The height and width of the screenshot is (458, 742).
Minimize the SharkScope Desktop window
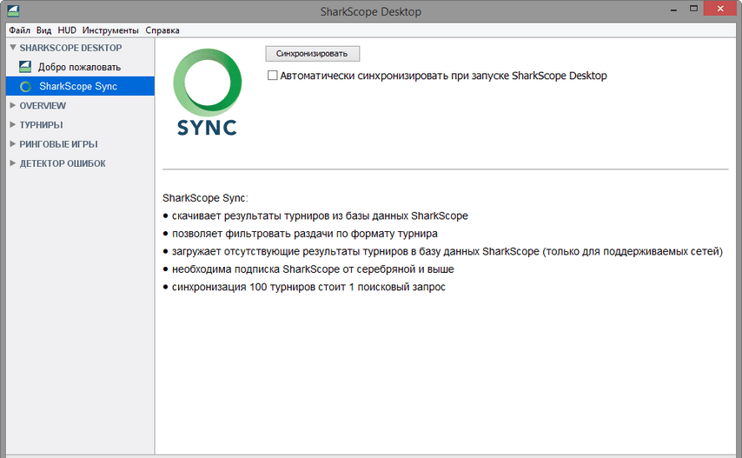click(673, 9)
